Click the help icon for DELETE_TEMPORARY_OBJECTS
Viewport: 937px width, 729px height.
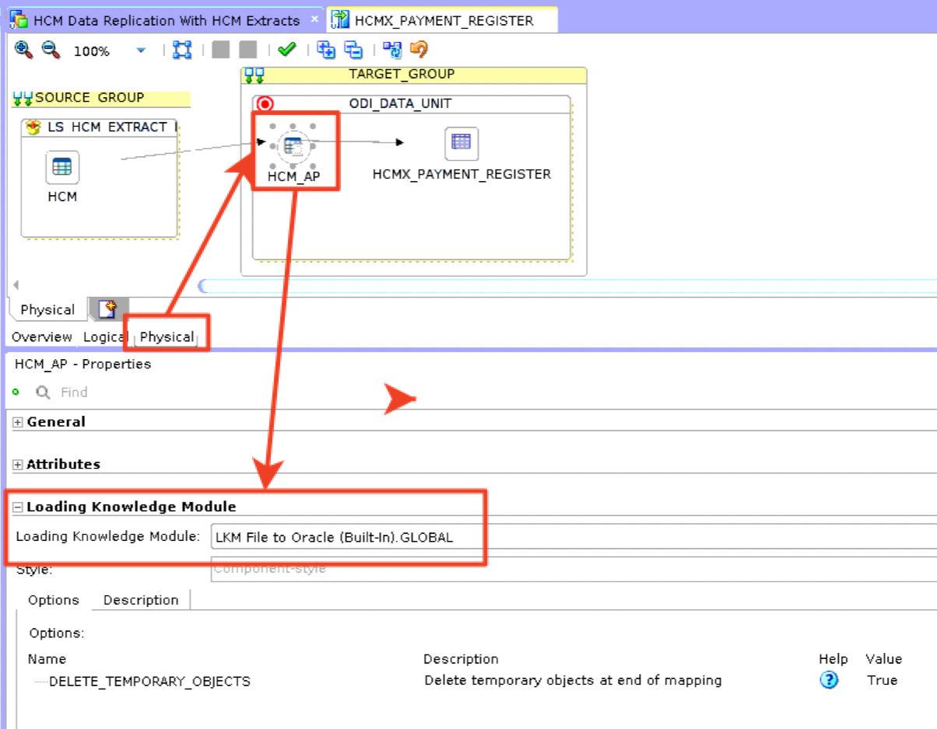click(830, 680)
